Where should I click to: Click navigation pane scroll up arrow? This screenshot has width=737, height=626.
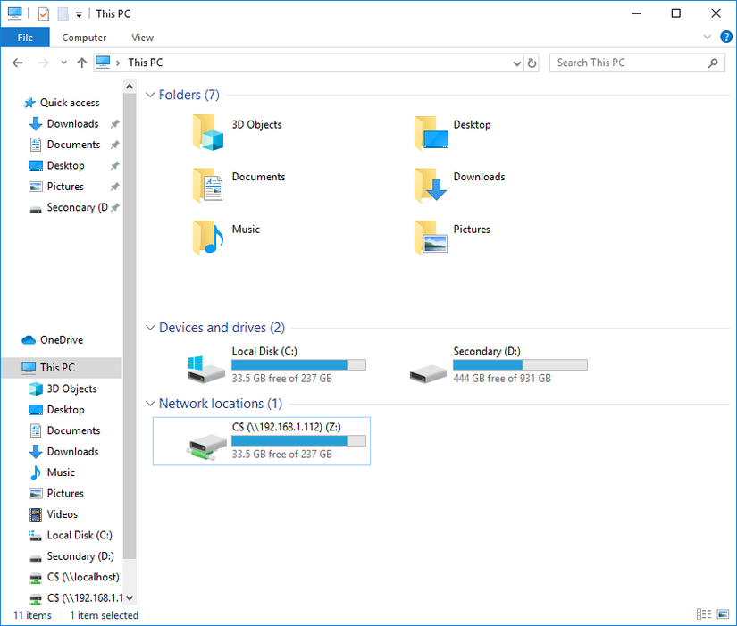(130, 87)
